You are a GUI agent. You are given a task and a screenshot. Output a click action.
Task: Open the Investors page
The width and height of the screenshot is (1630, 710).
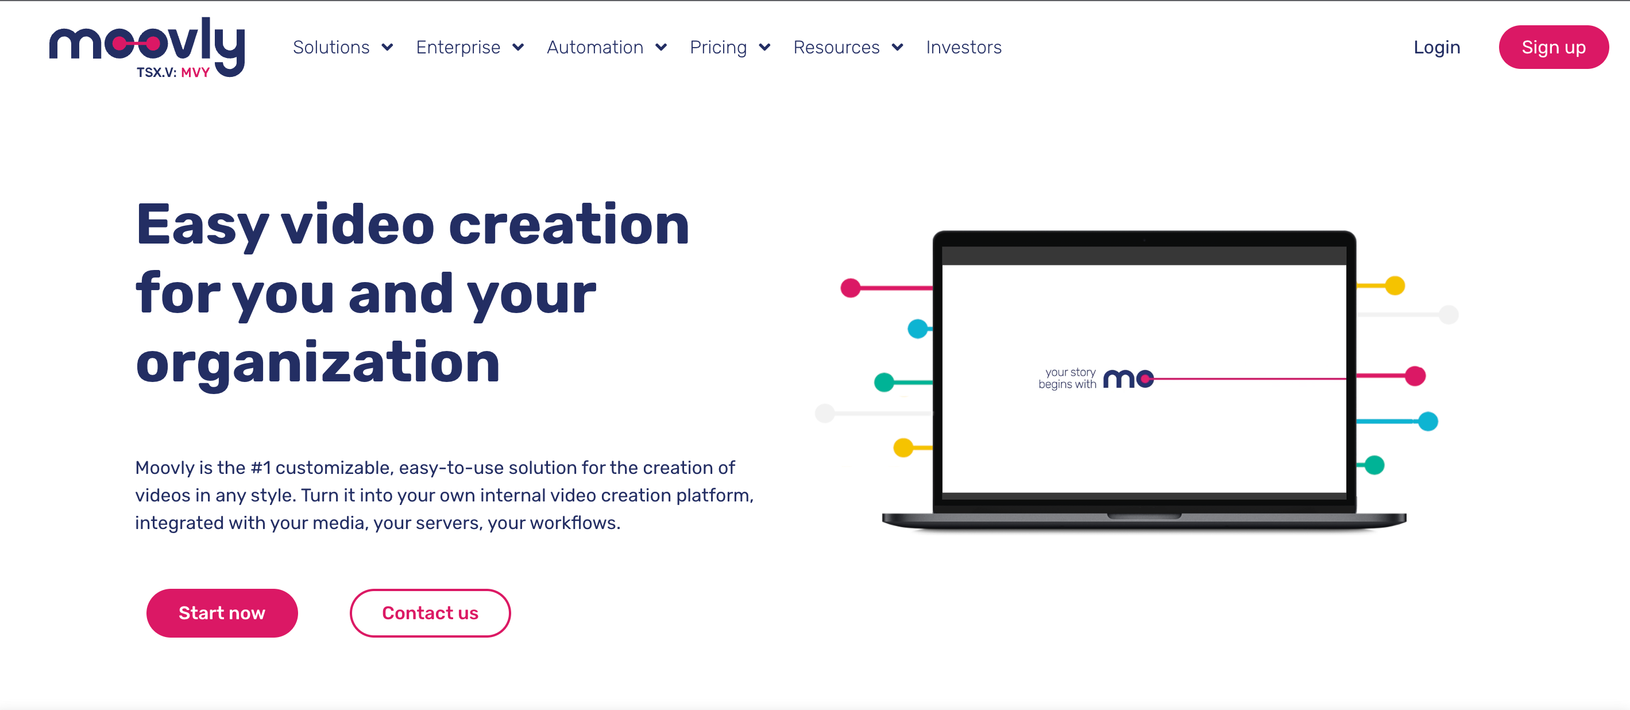pyautogui.click(x=963, y=47)
